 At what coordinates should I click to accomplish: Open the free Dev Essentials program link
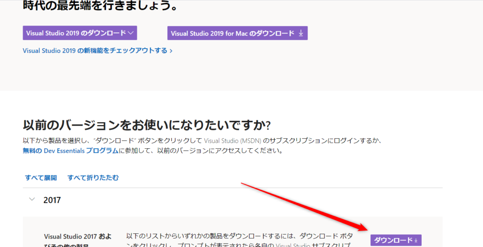71,151
